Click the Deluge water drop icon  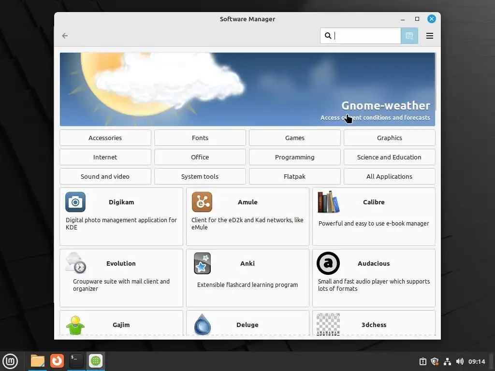tap(203, 325)
